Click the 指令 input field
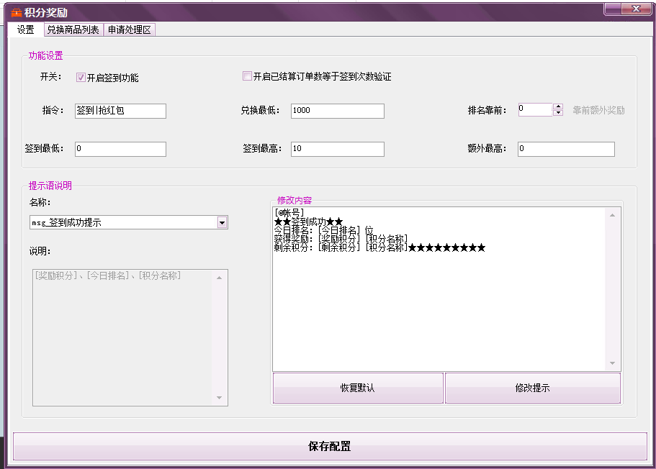 [120, 111]
